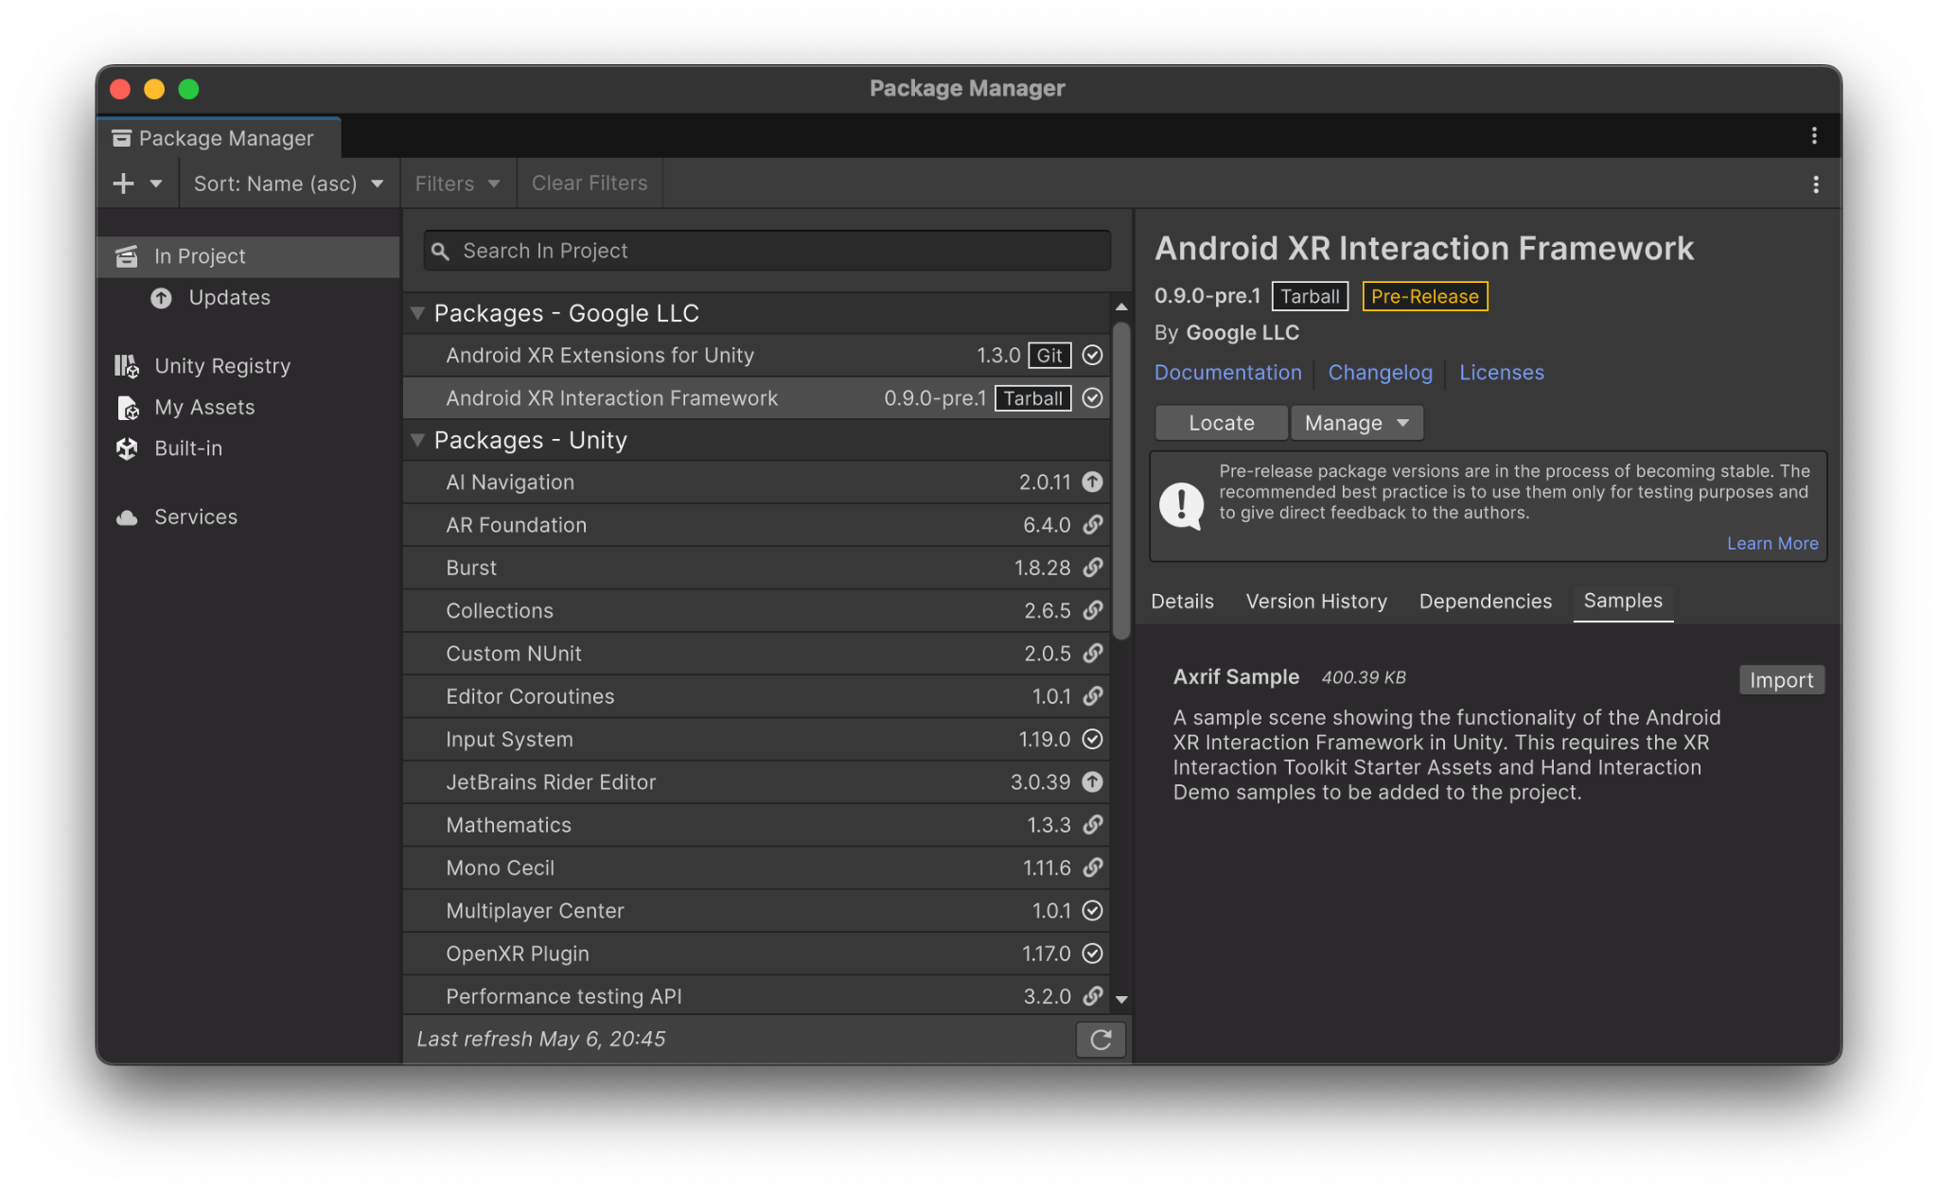Viewport: 1938px width, 1192px height.
Task: Refresh the package list
Action: pyautogui.click(x=1101, y=1040)
